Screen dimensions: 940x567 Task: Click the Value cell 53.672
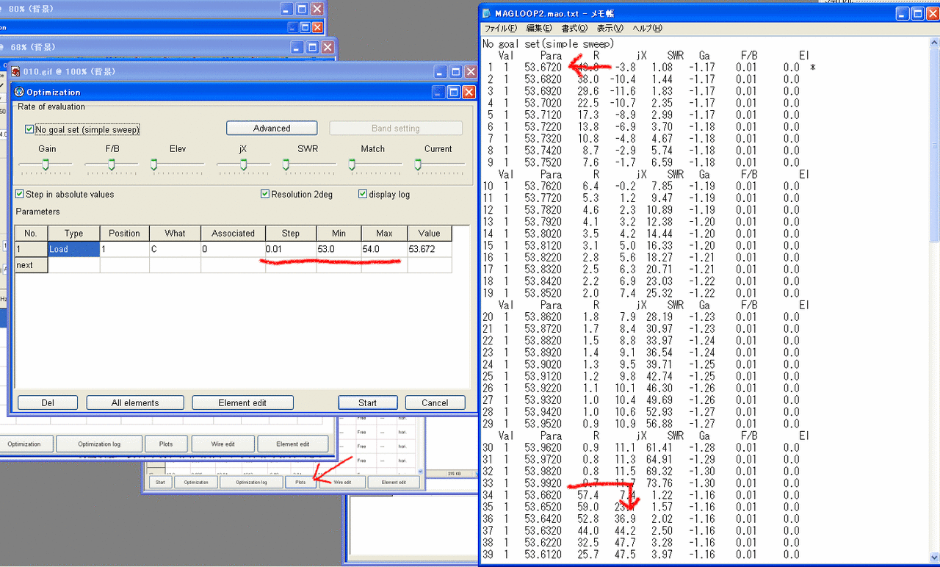tap(430, 249)
